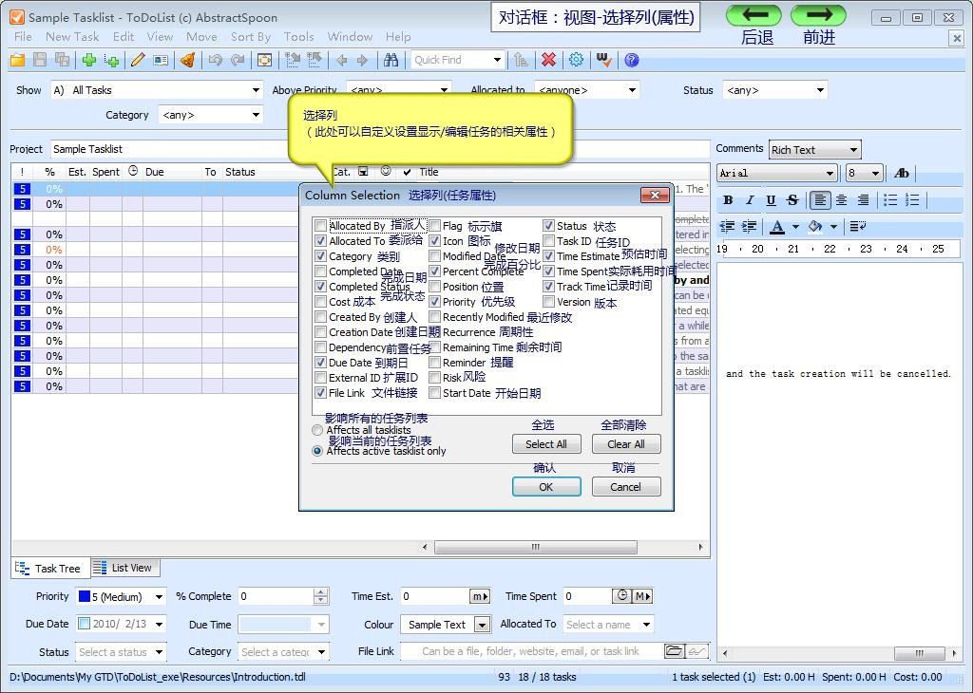Enable the Allocated By column checkbox
The width and height of the screenshot is (973, 693).
tap(321, 226)
